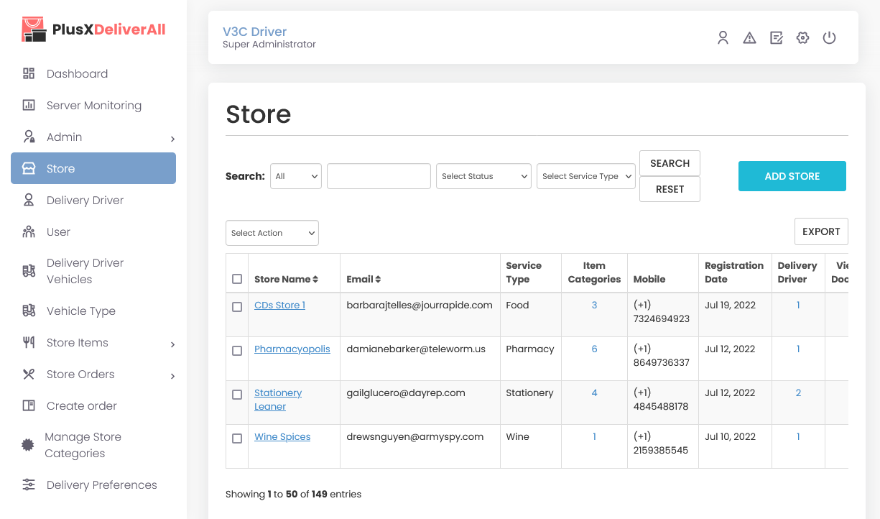Click the Store Items cutlery icon
The height and width of the screenshot is (519, 880).
tap(29, 342)
